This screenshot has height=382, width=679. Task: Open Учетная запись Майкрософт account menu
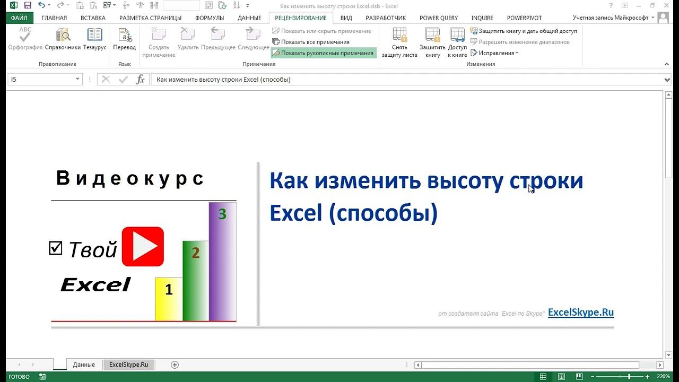[x=613, y=18]
